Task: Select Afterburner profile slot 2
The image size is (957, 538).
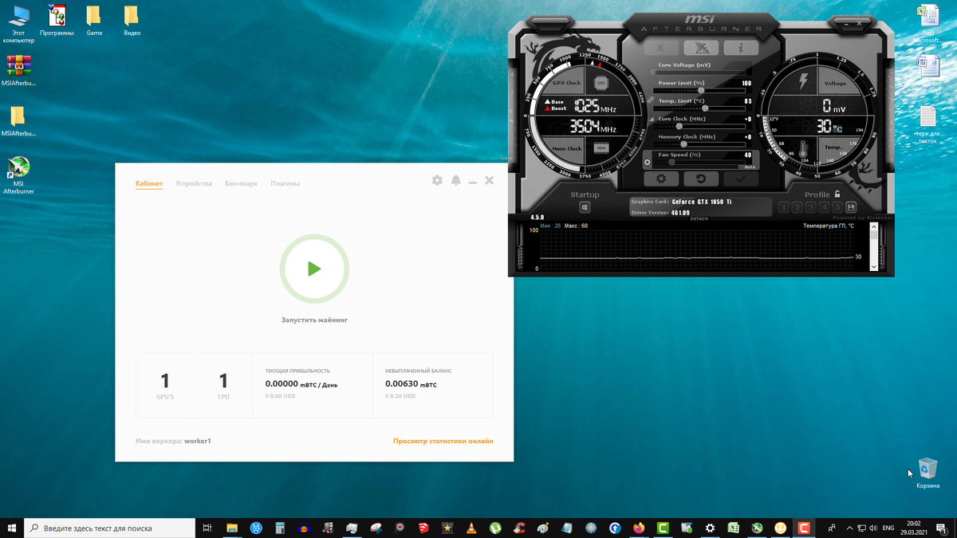Action: [797, 207]
